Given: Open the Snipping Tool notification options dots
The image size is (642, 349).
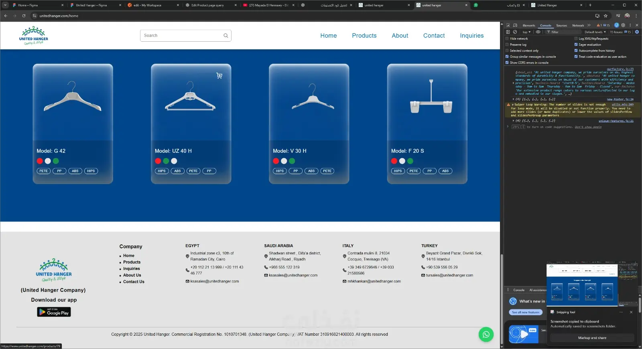Looking at the screenshot, I should click(x=621, y=312).
